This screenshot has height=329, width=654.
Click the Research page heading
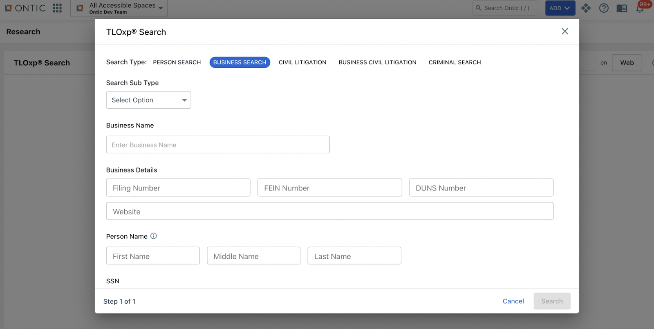coord(23,32)
